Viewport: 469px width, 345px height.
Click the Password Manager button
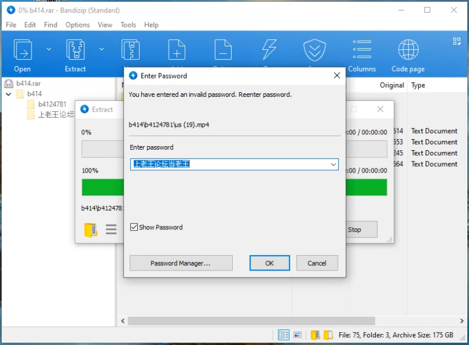point(181,263)
